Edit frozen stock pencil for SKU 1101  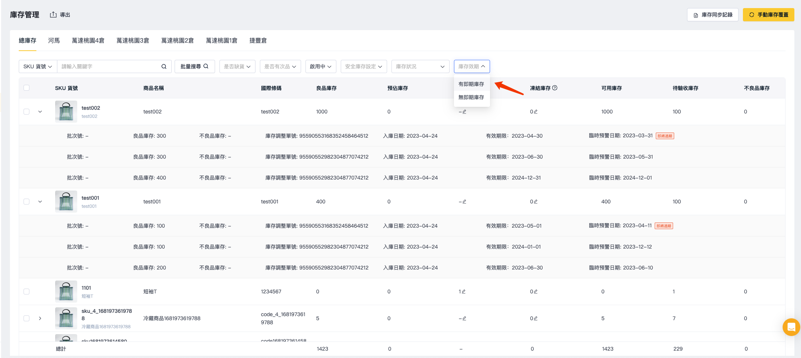click(x=535, y=292)
